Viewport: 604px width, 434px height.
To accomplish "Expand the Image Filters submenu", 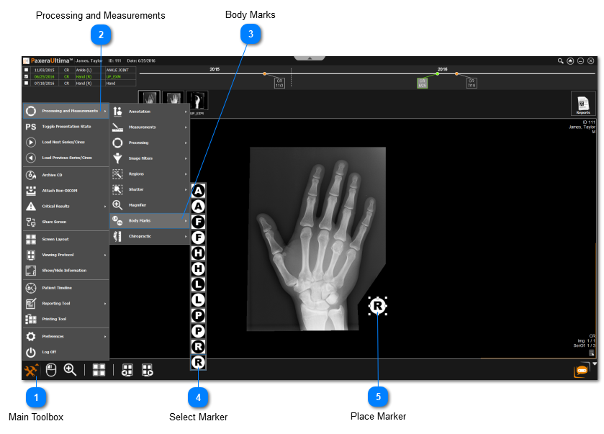I will pyautogui.click(x=150, y=158).
